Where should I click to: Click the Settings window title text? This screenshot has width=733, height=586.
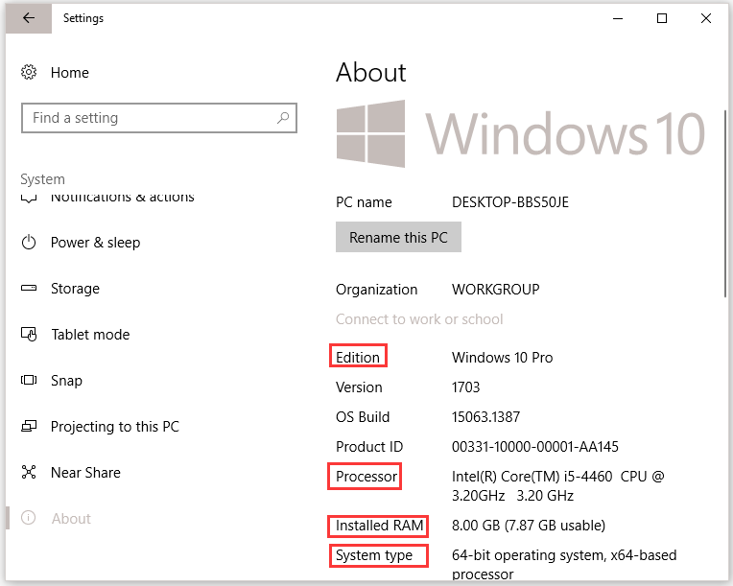(83, 18)
